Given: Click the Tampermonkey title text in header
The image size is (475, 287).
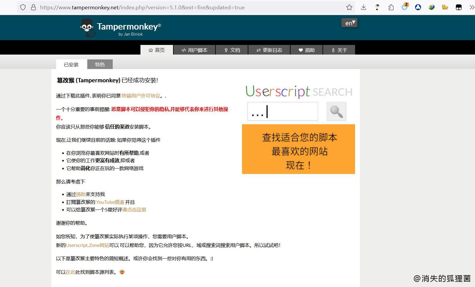Looking at the screenshot, I should 129,27.
